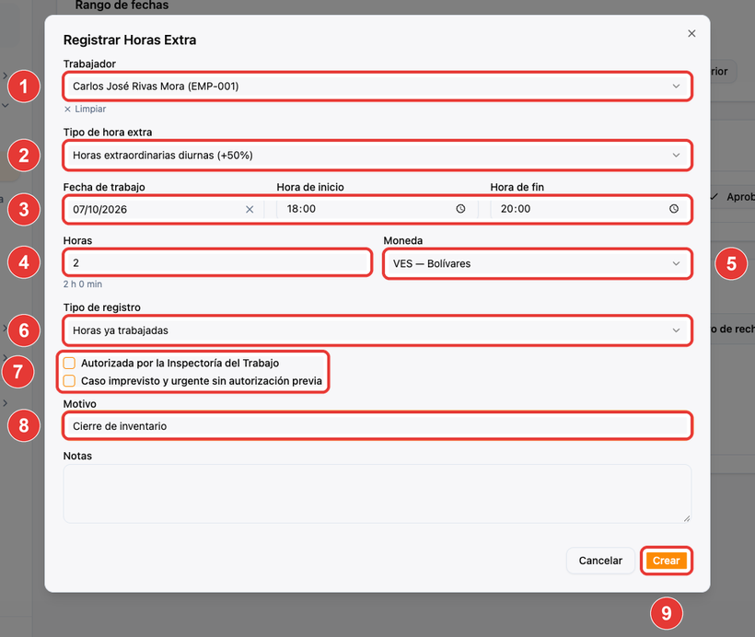Click the Notas text area
This screenshot has height=637, width=755.
pos(377,493)
